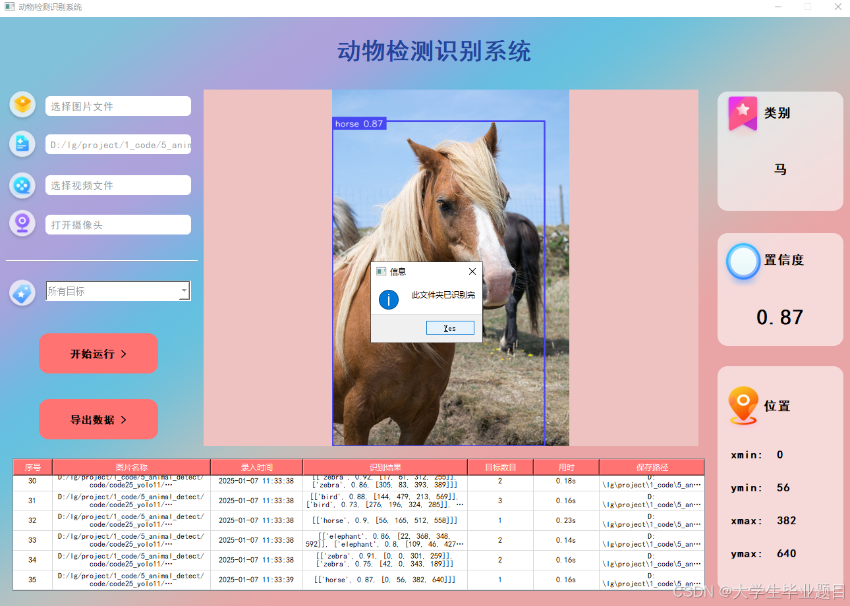Click the webcam camera icon
This screenshot has height=606, width=850.
click(22, 223)
